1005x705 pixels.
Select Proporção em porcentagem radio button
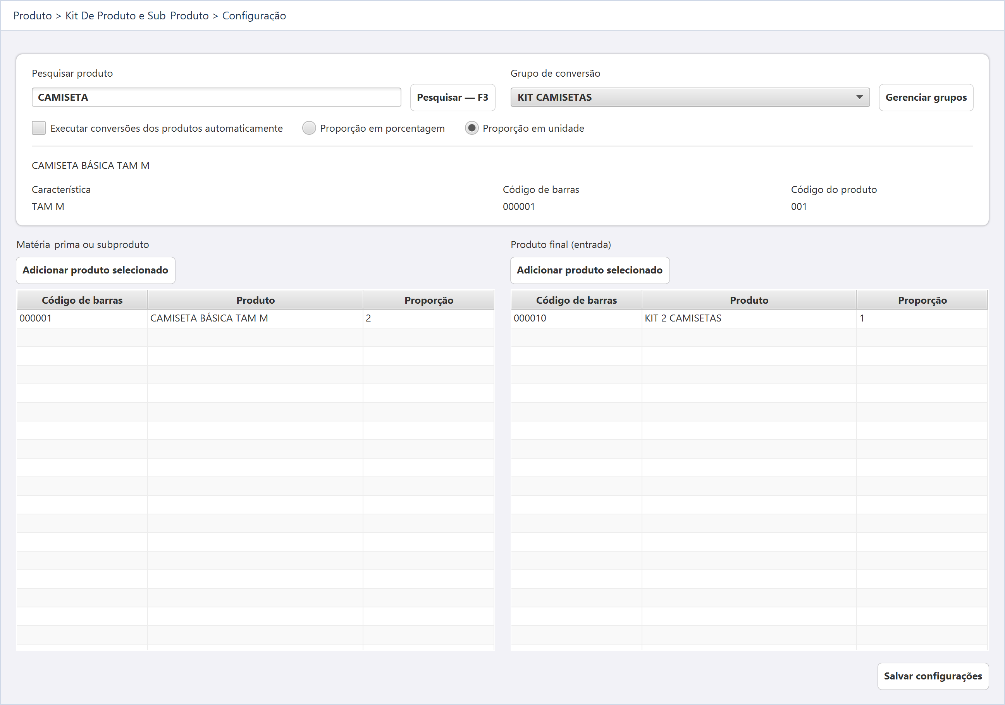[309, 128]
